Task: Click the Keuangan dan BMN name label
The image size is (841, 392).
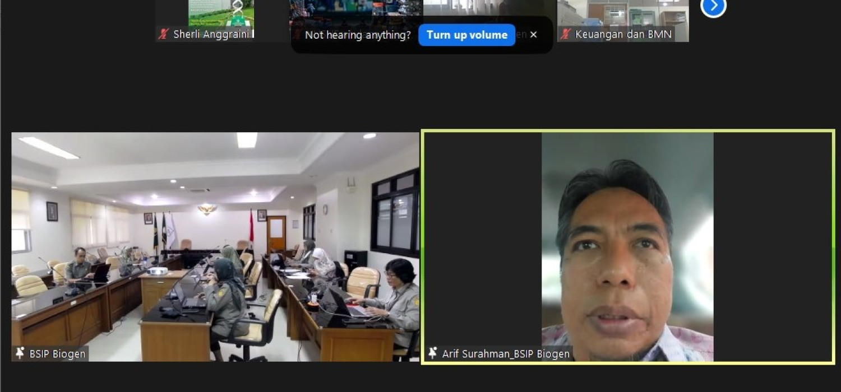Action: coord(623,34)
